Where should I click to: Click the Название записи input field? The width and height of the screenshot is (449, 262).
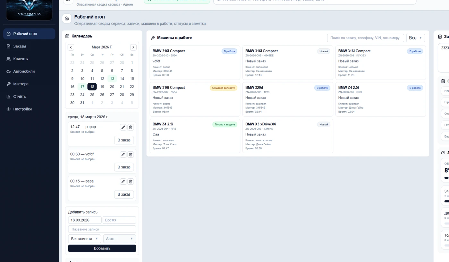[x=102, y=229]
